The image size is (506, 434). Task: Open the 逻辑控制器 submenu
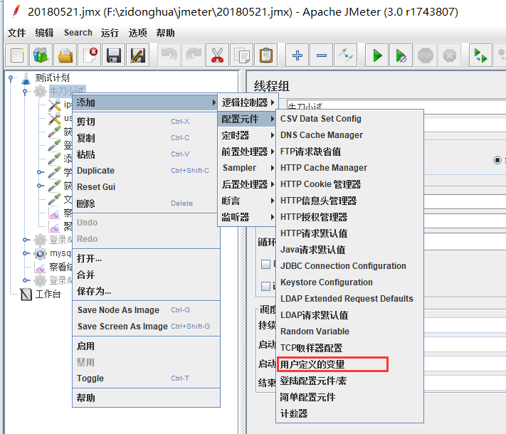point(248,102)
